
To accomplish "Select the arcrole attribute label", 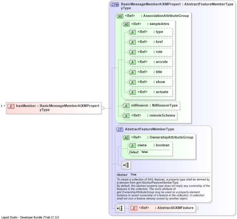I will pos(161,62).
